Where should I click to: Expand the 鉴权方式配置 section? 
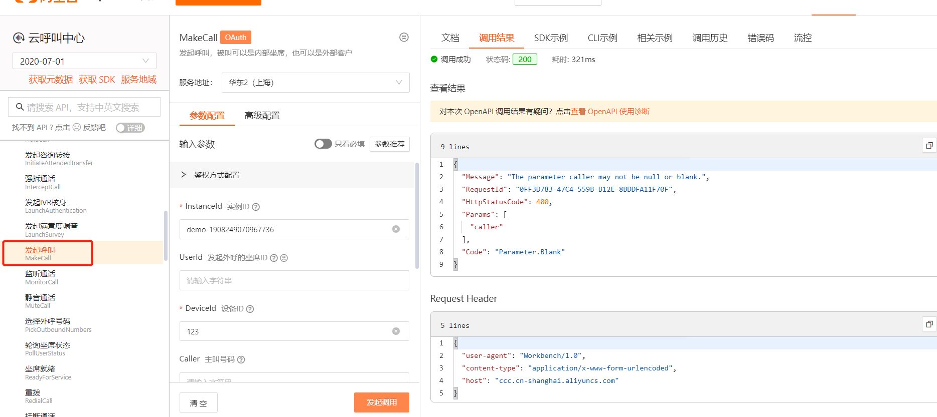tap(184, 175)
